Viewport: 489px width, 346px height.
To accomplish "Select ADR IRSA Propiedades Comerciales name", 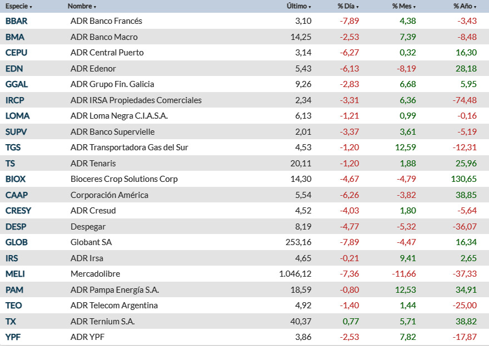I will click(136, 100).
